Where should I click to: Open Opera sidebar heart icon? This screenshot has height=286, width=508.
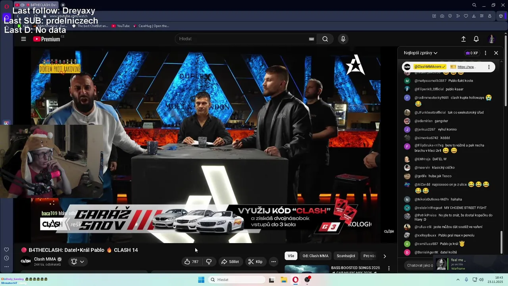tap(6, 249)
